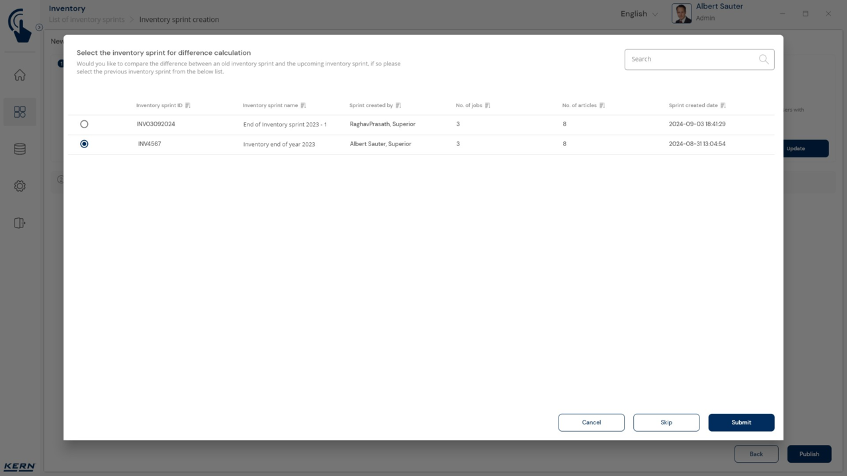The image size is (847, 476).
Task: Click Cancel in the dialog
Action: tap(591, 422)
